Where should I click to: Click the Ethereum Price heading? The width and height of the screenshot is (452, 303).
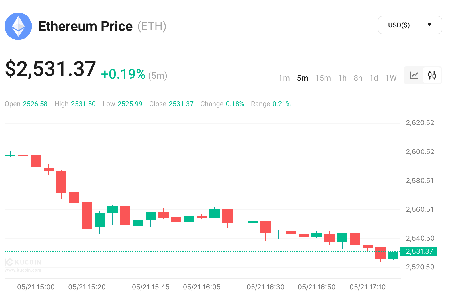[x=85, y=26]
